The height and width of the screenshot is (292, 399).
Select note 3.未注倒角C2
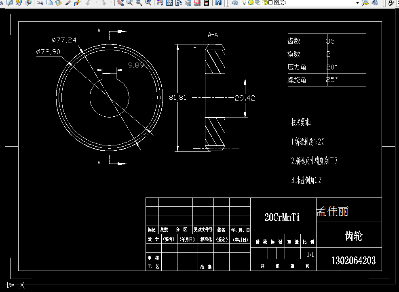point(306,180)
